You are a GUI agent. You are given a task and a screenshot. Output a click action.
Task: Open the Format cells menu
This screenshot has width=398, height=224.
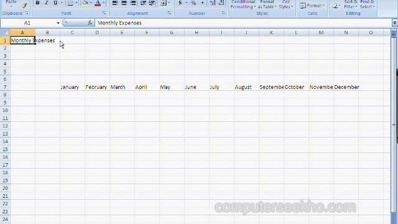click(312, 6)
